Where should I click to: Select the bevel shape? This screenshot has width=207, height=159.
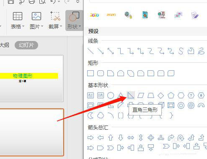171,105
